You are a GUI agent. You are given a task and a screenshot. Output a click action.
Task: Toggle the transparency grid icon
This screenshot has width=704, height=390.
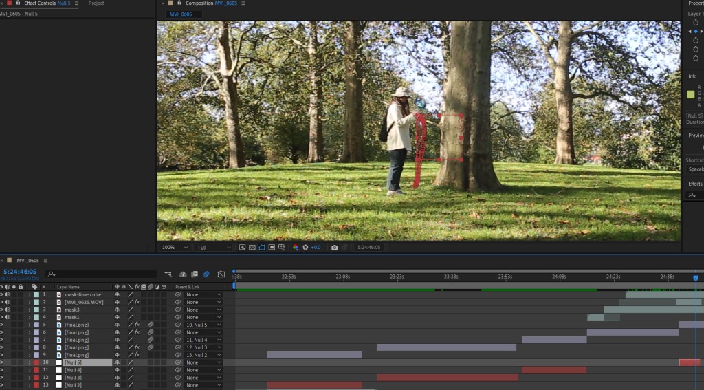(252, 247)
